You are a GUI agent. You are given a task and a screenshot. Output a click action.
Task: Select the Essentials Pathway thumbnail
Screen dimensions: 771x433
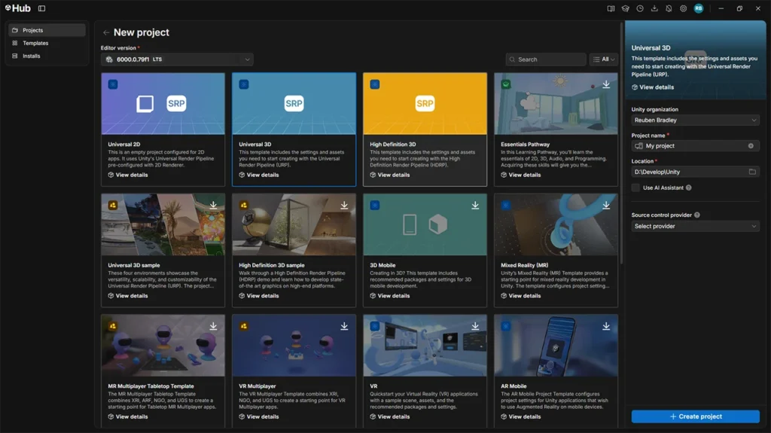(556, 104)
